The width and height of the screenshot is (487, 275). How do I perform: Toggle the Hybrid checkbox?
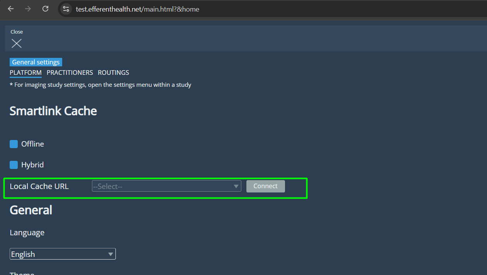[14, 165]
